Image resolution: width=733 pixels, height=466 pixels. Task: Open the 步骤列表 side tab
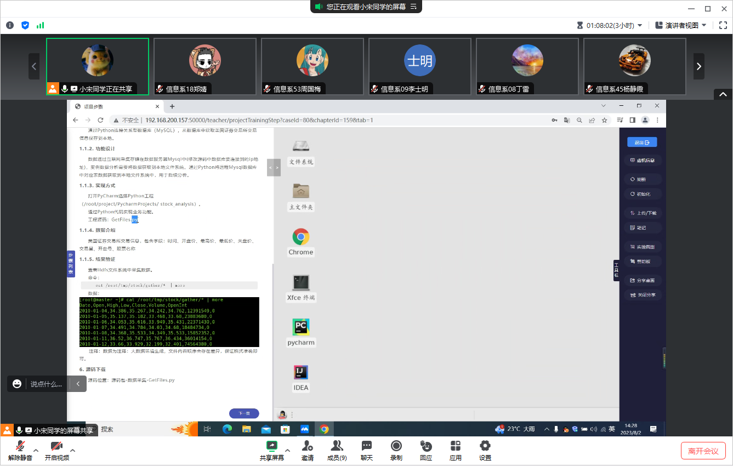[x=71, y=264]
